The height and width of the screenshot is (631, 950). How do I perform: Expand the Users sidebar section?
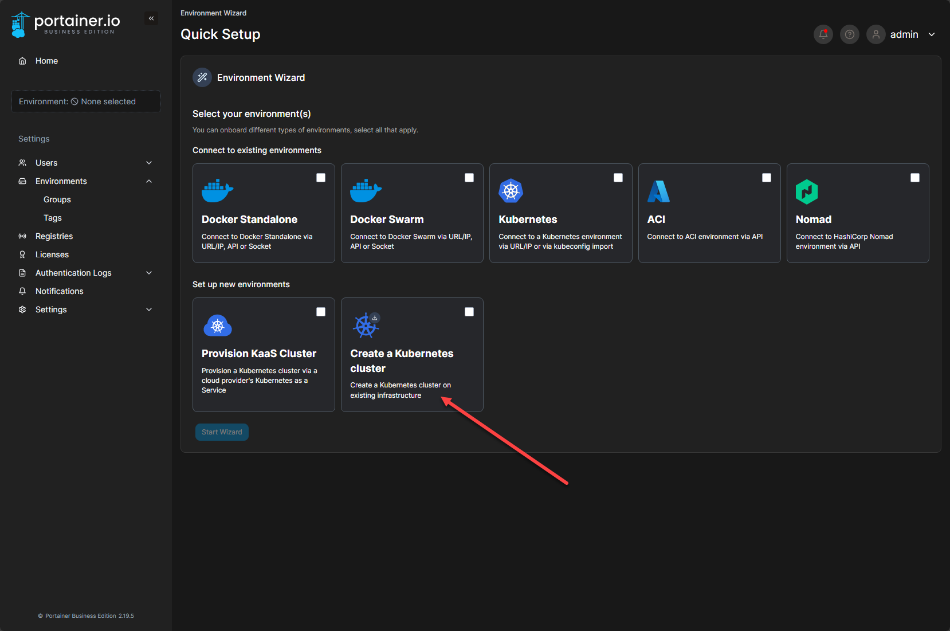(149, 163)
